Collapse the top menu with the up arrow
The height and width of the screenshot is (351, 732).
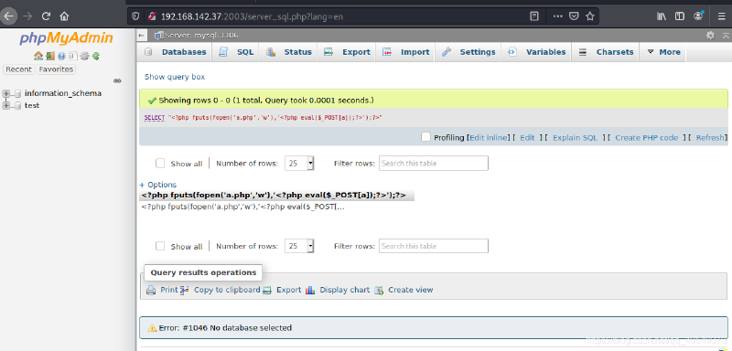726,35
